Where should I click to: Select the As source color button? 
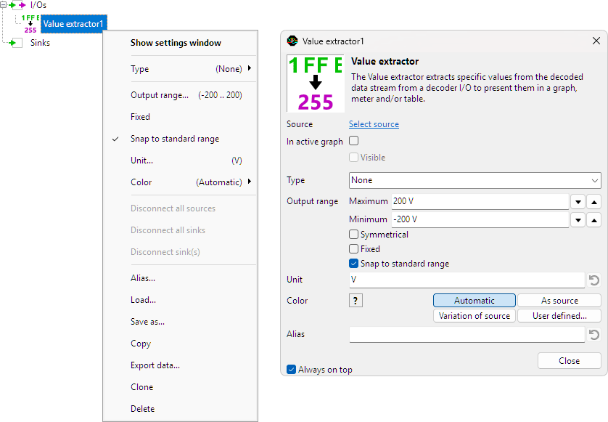tap(559, 301)
